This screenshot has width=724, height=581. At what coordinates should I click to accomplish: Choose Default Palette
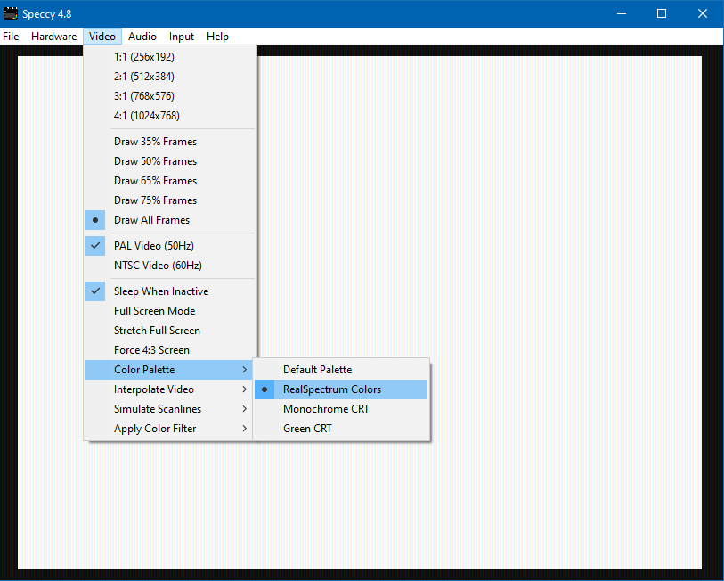point(341,370)
